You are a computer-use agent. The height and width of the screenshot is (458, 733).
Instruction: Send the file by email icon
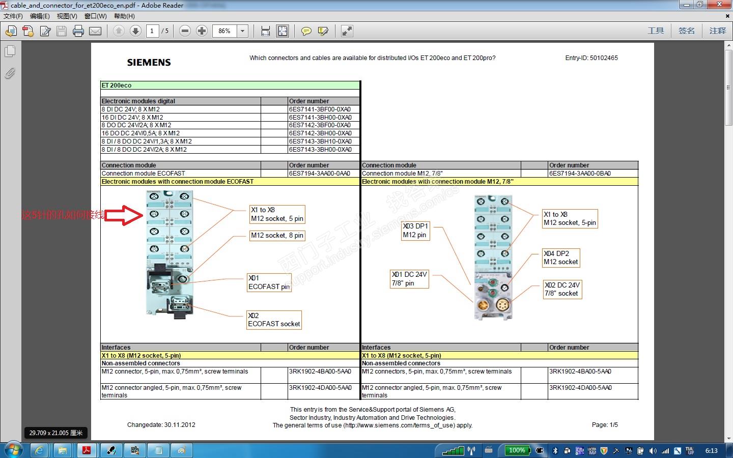95,31
